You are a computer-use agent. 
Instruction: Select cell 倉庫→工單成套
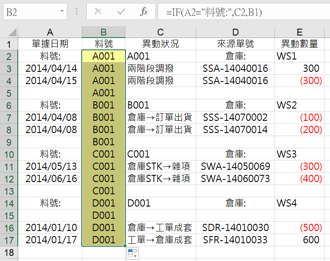coord(161,228)
